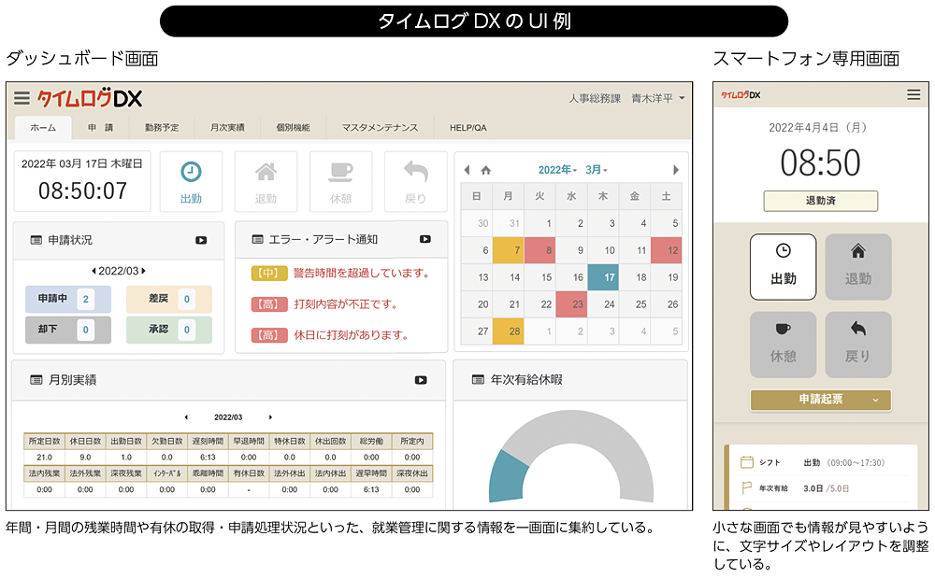Switch to the 勤務予定 tab
935x578 pixels.
(x=167, y=128)
